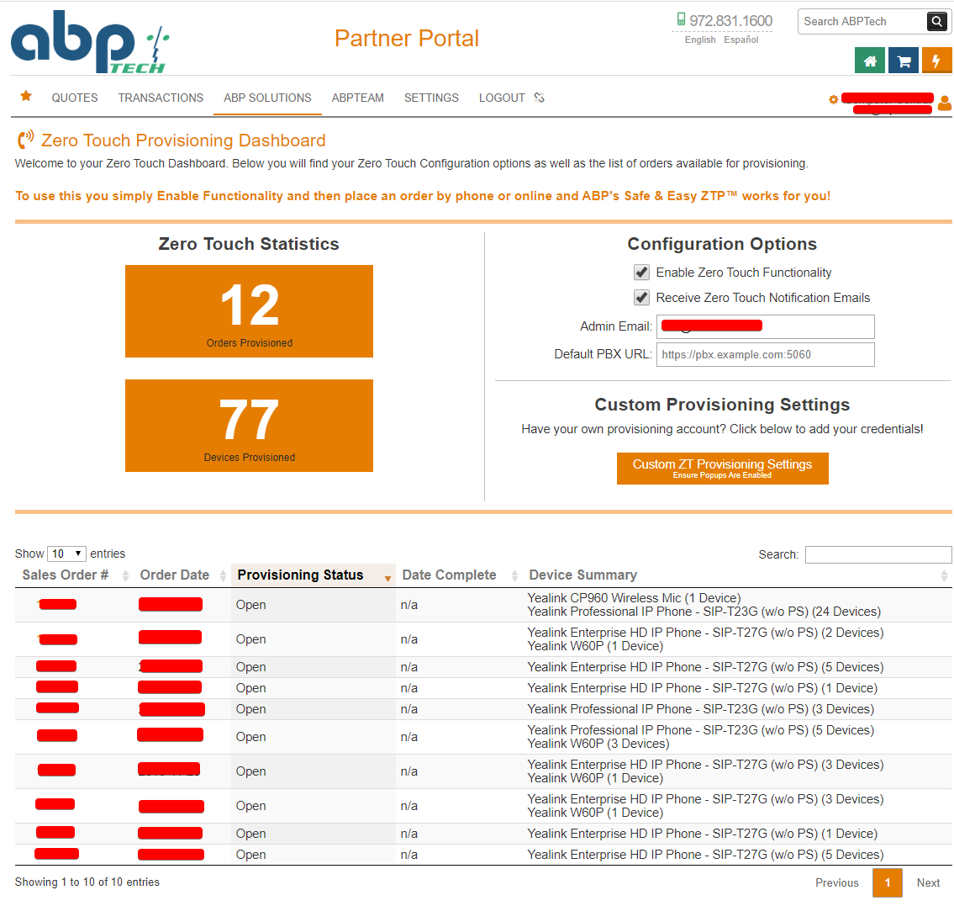Toggle Enable Zero Touch Functionality checkbox
This screenshot has height=906, width=954.
tap(641, 273)
